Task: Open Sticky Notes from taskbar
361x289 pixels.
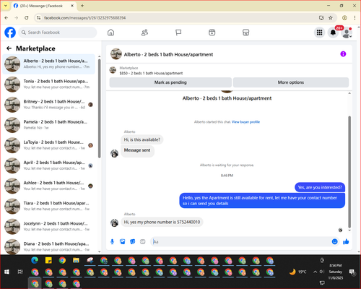Action: pos(48,260)
